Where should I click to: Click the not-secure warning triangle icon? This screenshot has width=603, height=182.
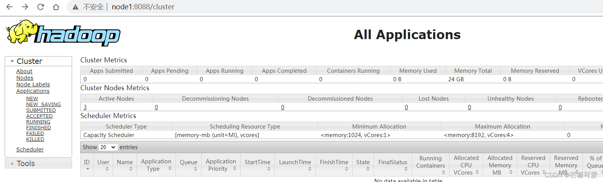click(75, 7)
